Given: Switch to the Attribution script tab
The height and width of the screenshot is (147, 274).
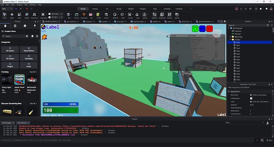Looking at the screenshot, I should pos(185,21).
